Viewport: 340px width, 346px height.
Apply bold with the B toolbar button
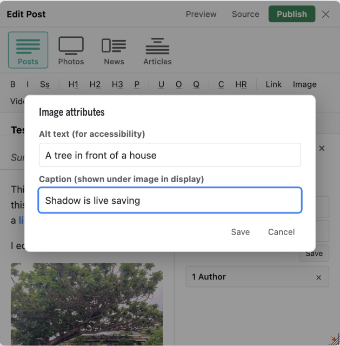[13, 84]
